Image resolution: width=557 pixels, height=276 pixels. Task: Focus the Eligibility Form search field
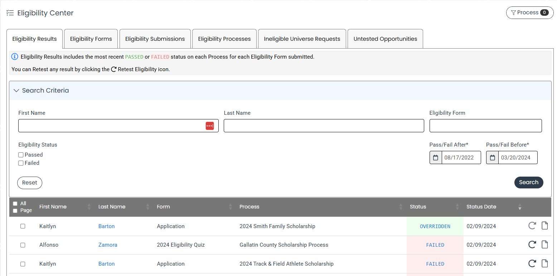point(486,126)
